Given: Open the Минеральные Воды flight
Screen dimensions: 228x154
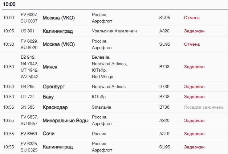Looking at the screenshot, I should click(65, 121).
